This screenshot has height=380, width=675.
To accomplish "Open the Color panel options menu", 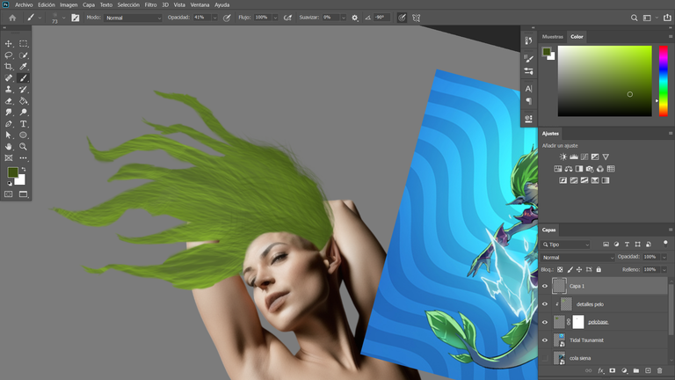I will [671, 37].
